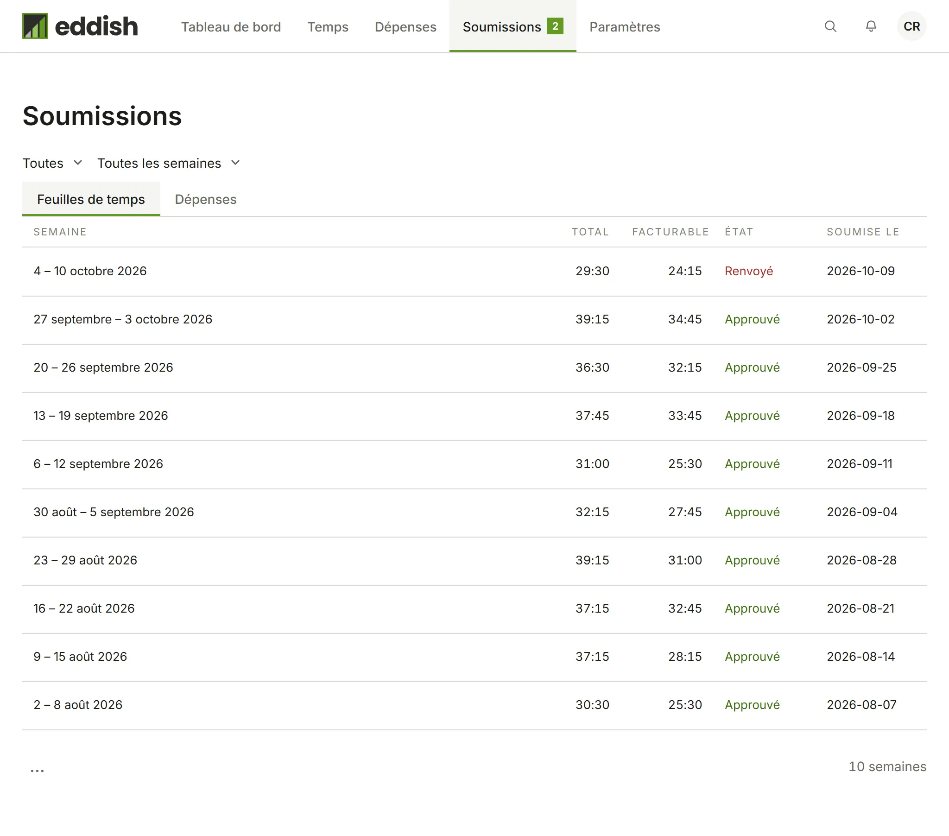This screenshot has width=949, height=836.
Task: Open the week 20 – 26 septembre 2026
Action: click(474, 368)
